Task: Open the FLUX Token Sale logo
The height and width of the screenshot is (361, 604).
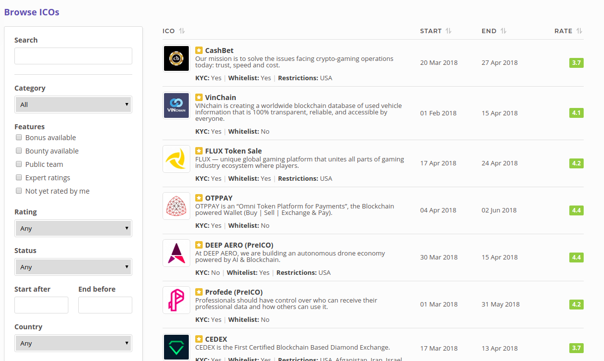Action: pos(176,159)
